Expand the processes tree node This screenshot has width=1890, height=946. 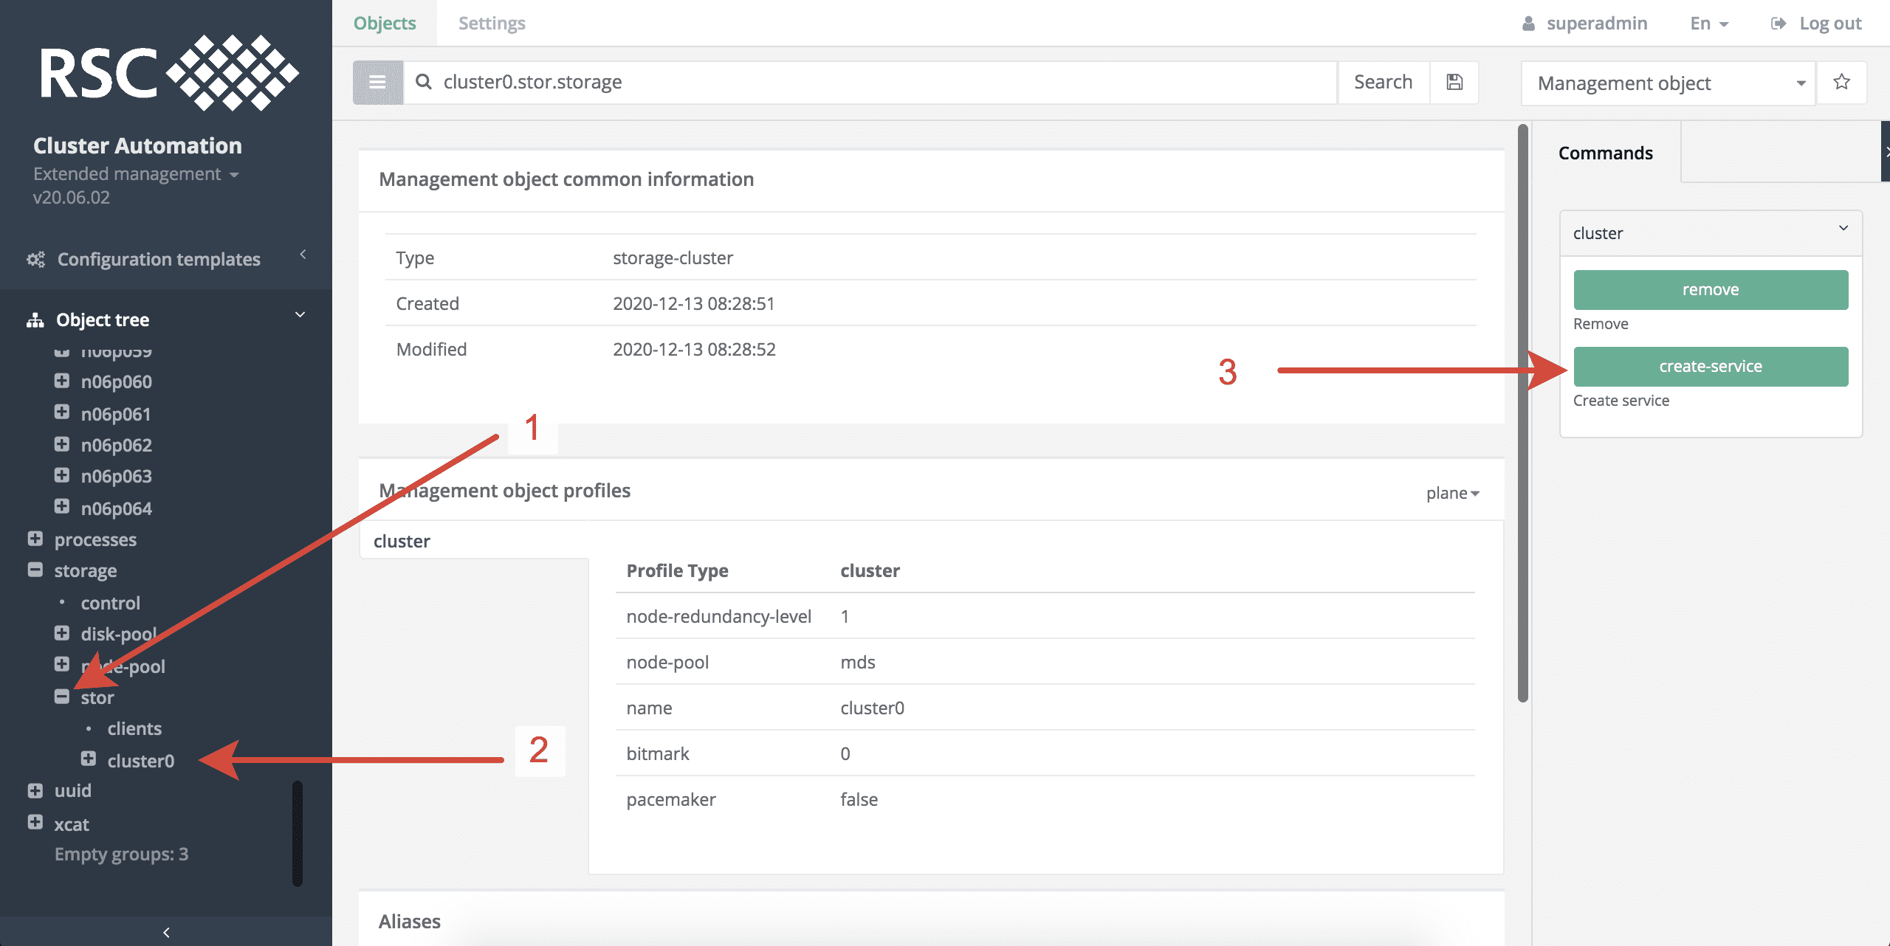coord(35,539)
